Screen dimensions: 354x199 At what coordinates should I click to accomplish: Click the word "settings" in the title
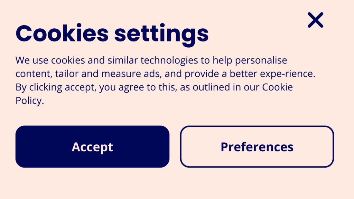161,34
